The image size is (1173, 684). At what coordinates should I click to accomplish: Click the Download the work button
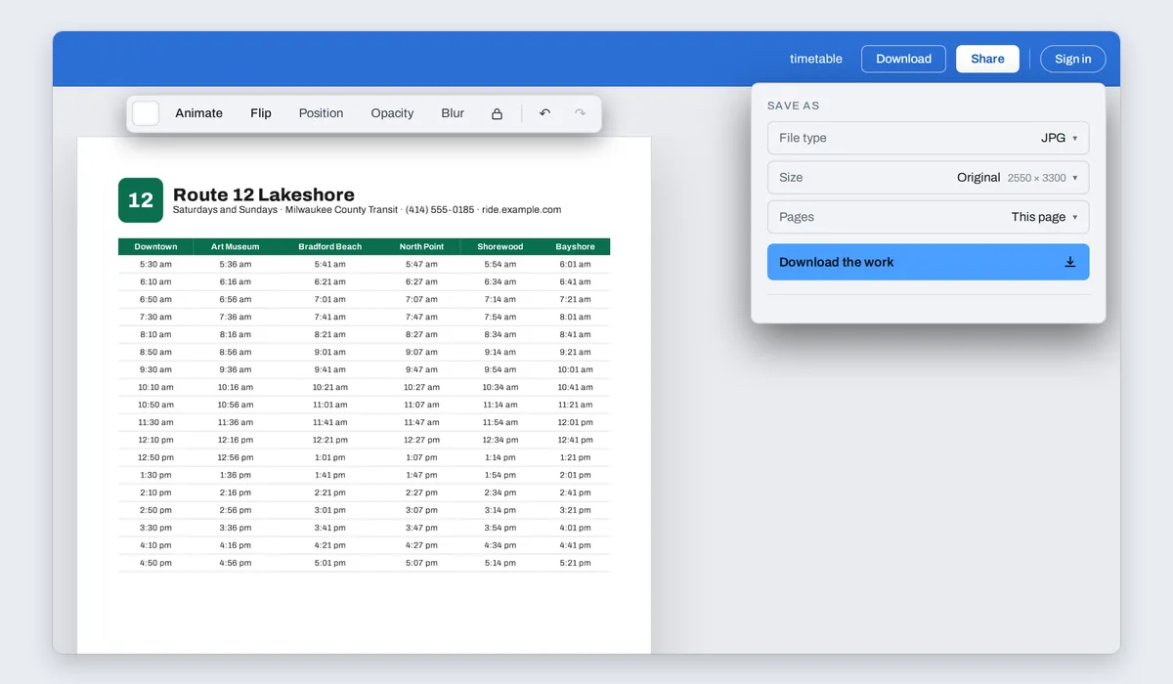click(928, 262)
